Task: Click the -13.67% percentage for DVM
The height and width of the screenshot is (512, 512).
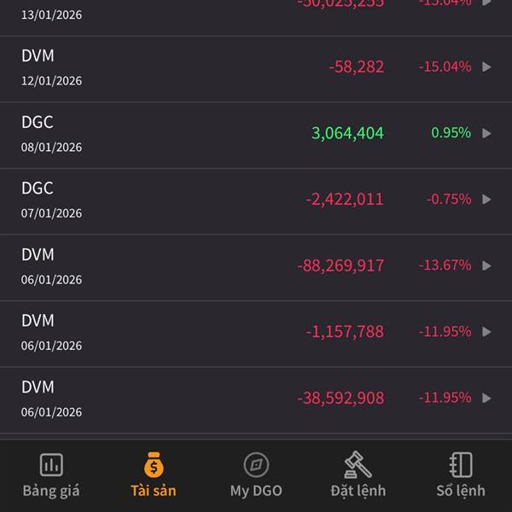Action: [x=445, y=265]
